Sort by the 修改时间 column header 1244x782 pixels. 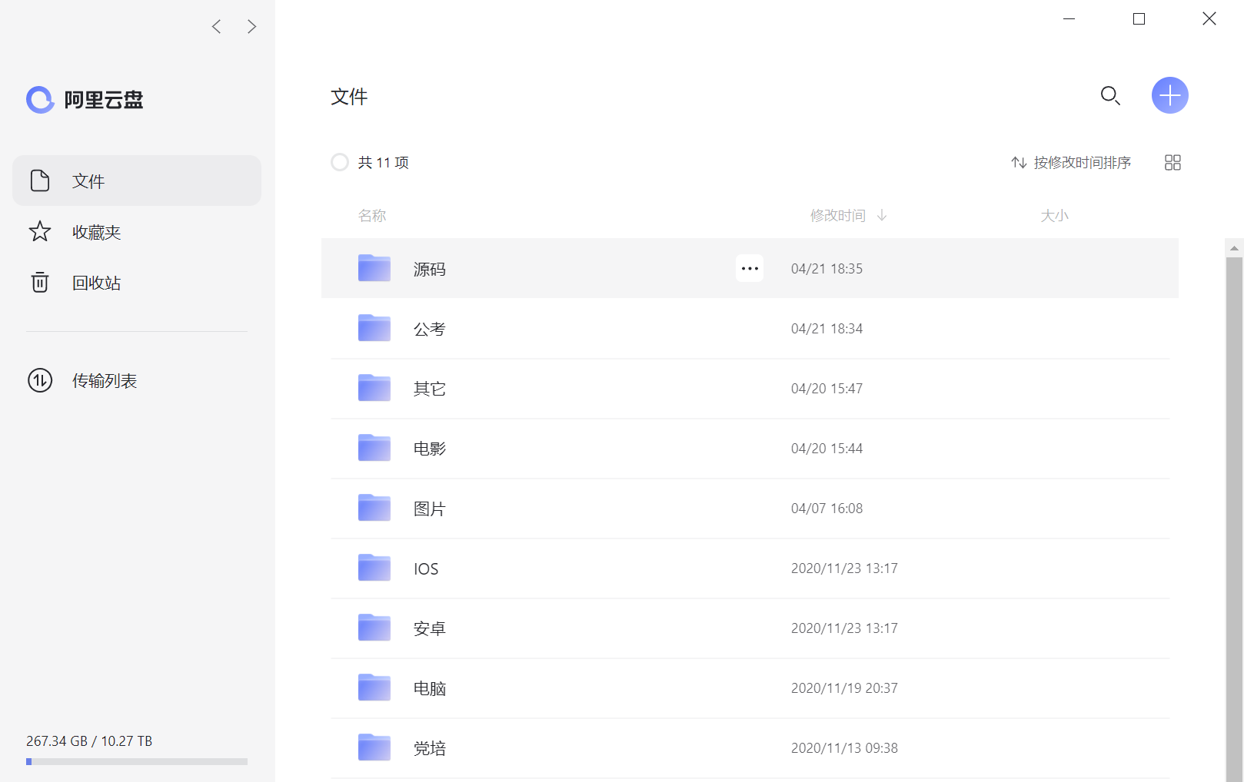coord(848,216)
